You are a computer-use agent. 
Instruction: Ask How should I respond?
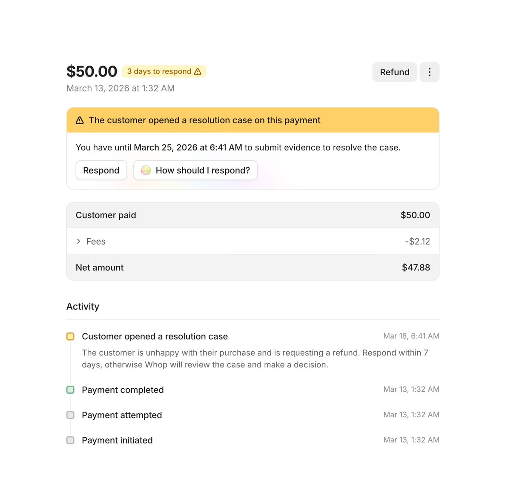195,170
